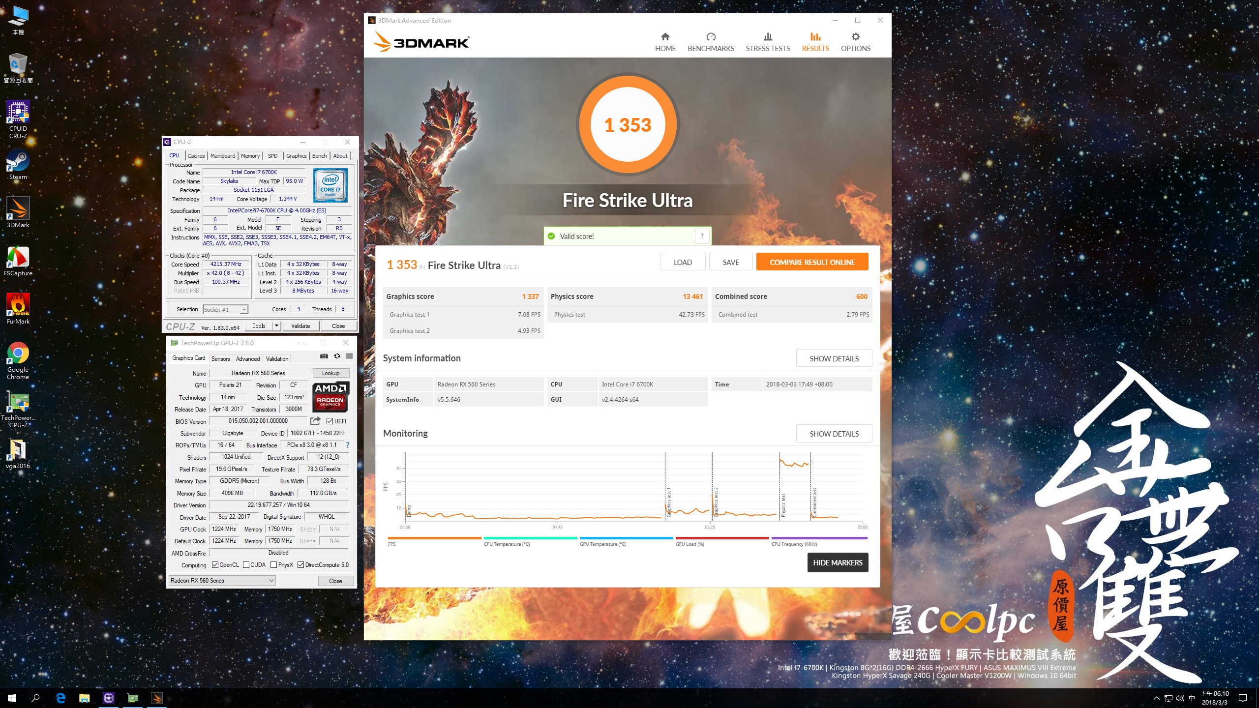This screenshot has width=1259, height=708.
Task: Click the Valid score help question mark
Action: (702, 236)
